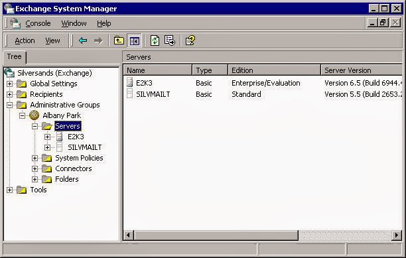Collapse the Servers node
The image size is (406, 258).
click(34, 126)
